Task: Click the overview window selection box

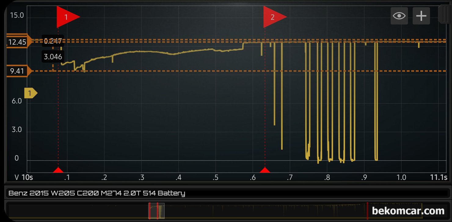Action: tap(156, 211)
